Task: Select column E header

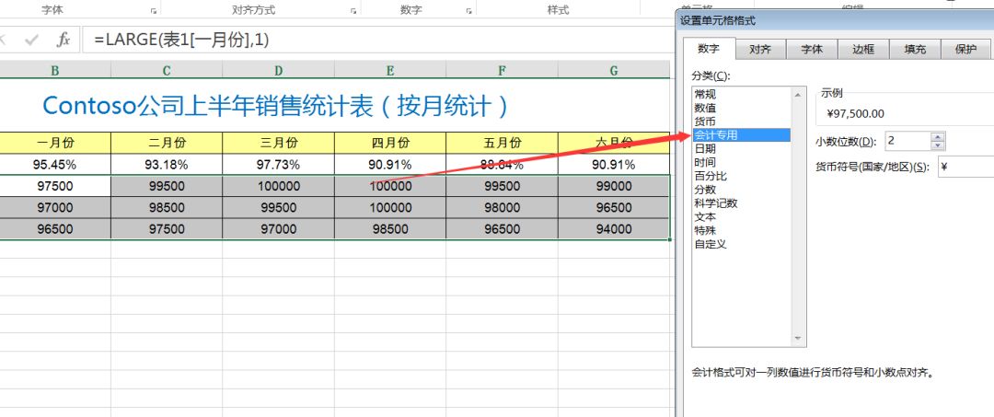Action: click(390, 70)
